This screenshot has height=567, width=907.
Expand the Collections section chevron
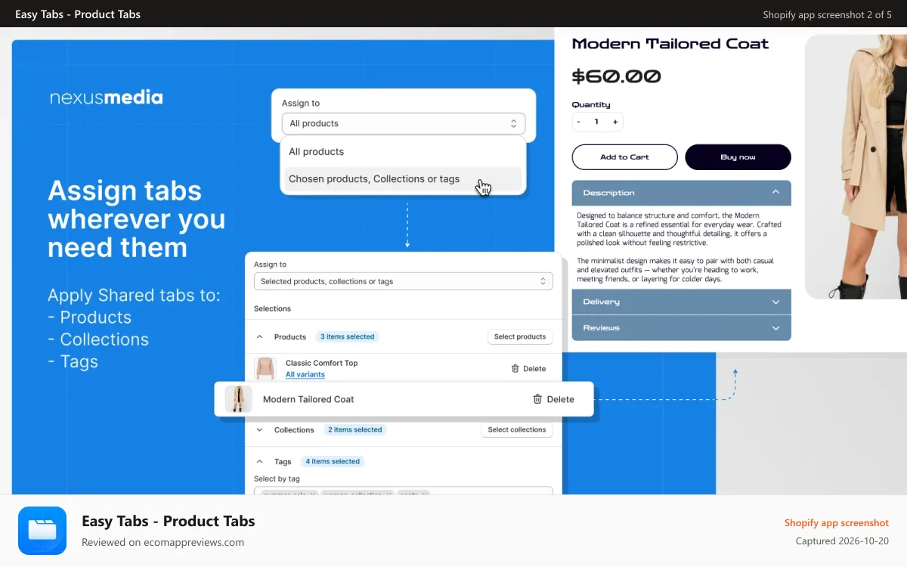click(x=260, y=430)
